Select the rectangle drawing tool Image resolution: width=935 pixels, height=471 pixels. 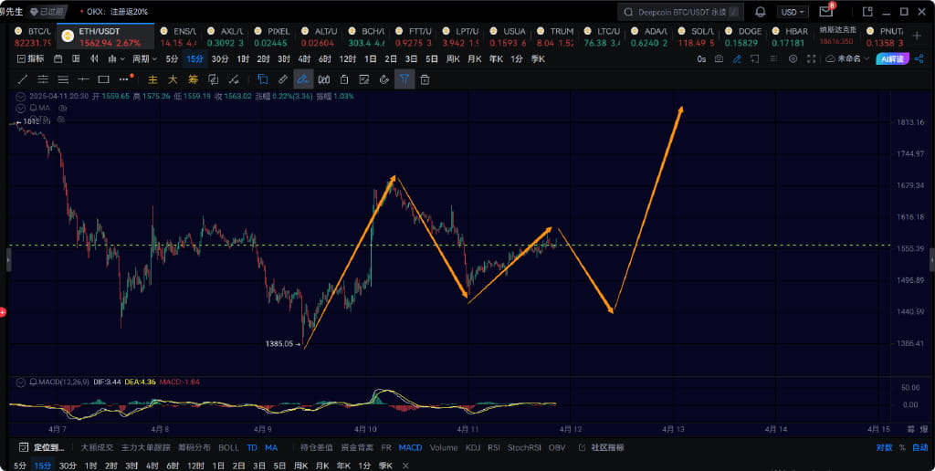coord(104,79)
